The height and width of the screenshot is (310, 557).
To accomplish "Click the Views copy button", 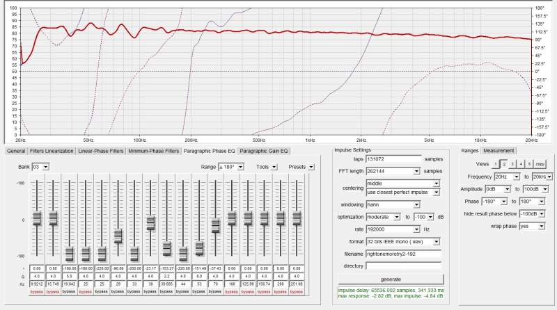I will (x=540, y=164).
